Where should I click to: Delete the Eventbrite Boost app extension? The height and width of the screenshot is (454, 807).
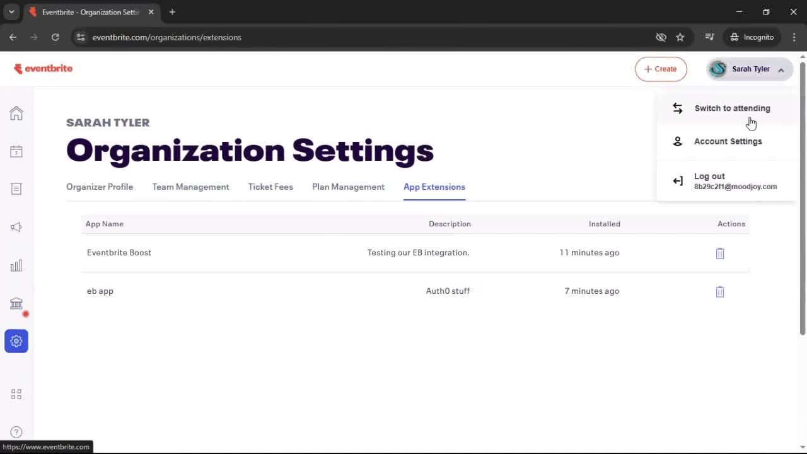point(720,253)
